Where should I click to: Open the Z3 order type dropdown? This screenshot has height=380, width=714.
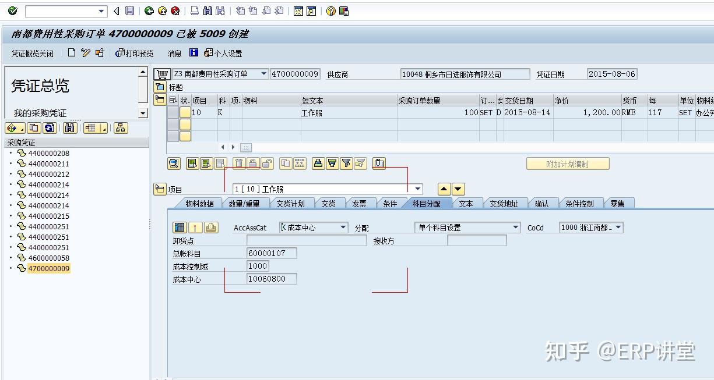point(262,74)
